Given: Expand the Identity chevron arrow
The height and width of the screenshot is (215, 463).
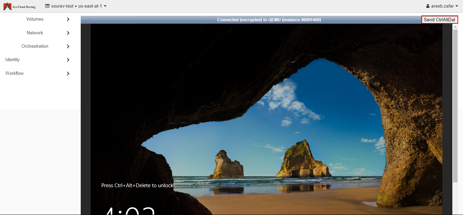Looking at the screenshot, I should (x=68, y=60).
